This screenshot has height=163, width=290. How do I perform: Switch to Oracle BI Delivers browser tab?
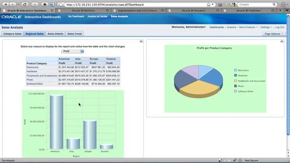click(x=83, y=10)
